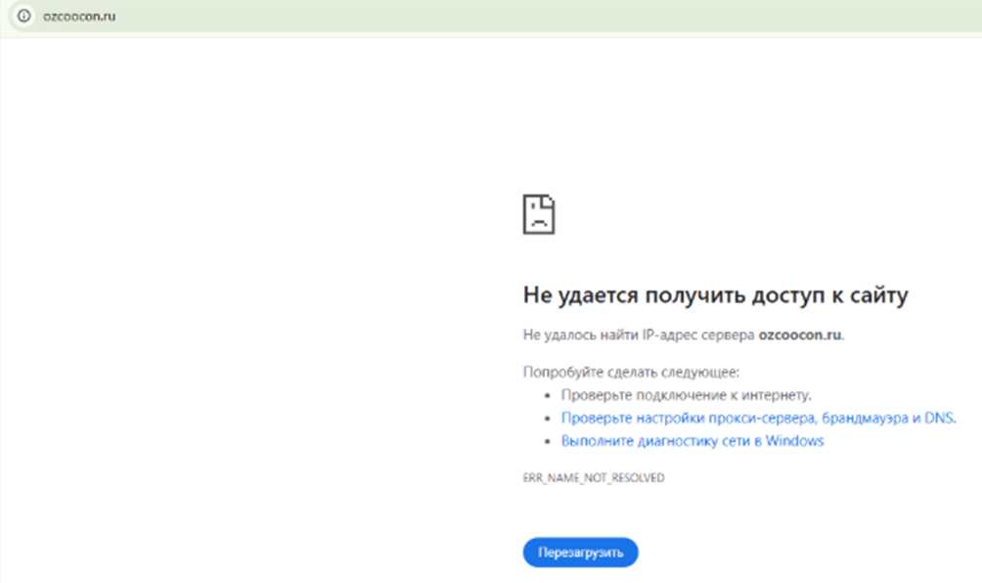Open the proxy, firewall and DNS settings link

[758, 419]
